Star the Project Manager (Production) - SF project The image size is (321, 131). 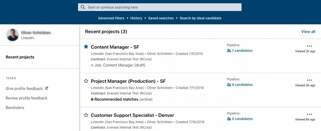tap(86, 81)
